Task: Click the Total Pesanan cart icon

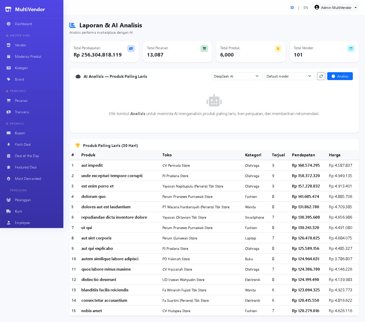Action: [204, 49]
